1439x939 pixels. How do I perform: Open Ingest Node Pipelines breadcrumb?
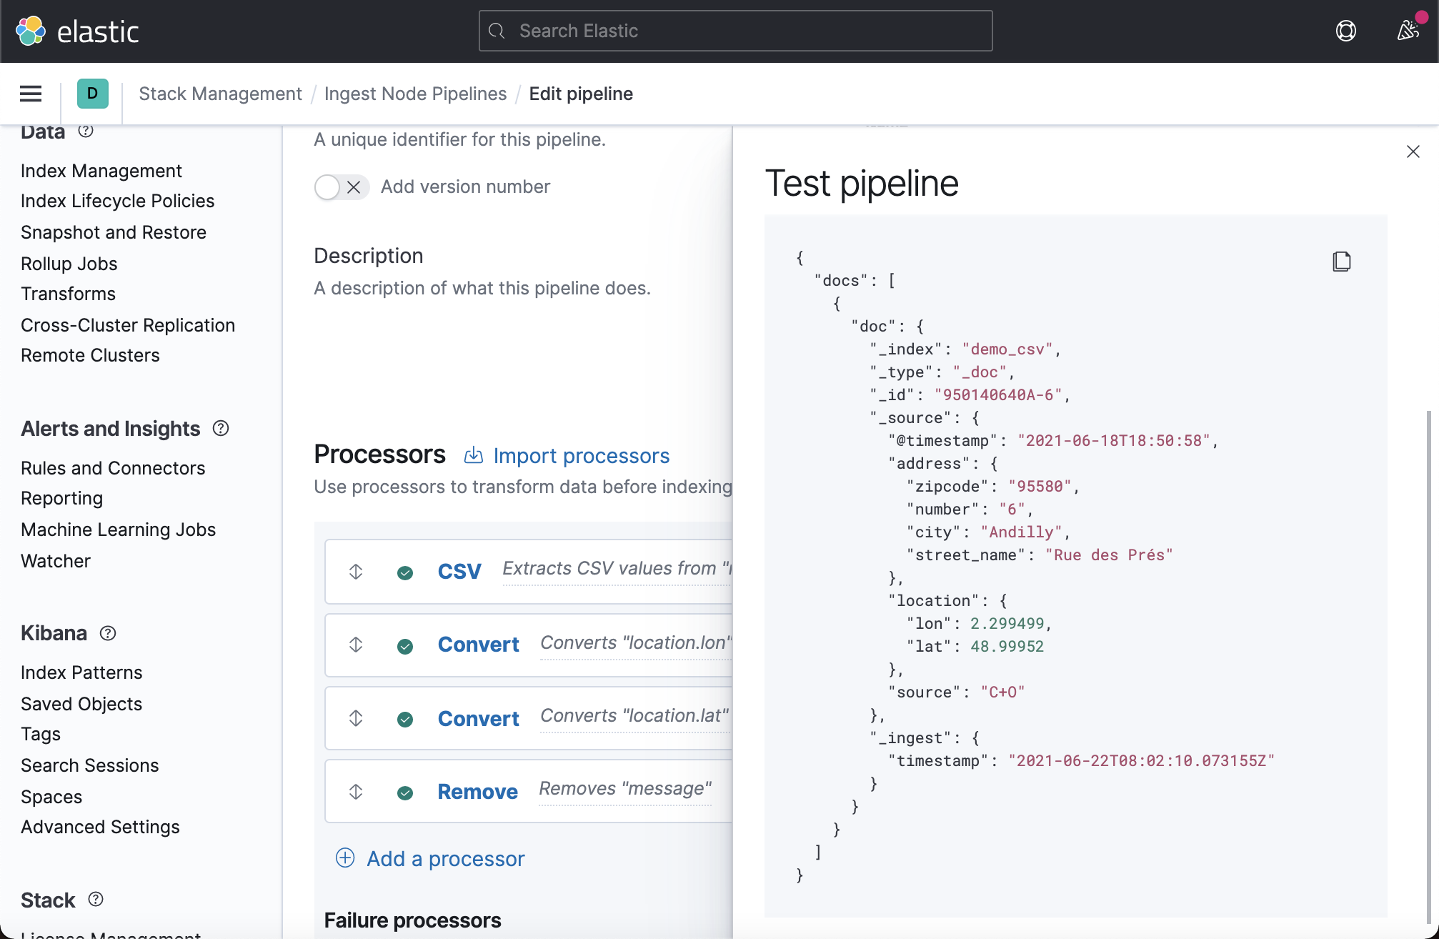(415, 94)
